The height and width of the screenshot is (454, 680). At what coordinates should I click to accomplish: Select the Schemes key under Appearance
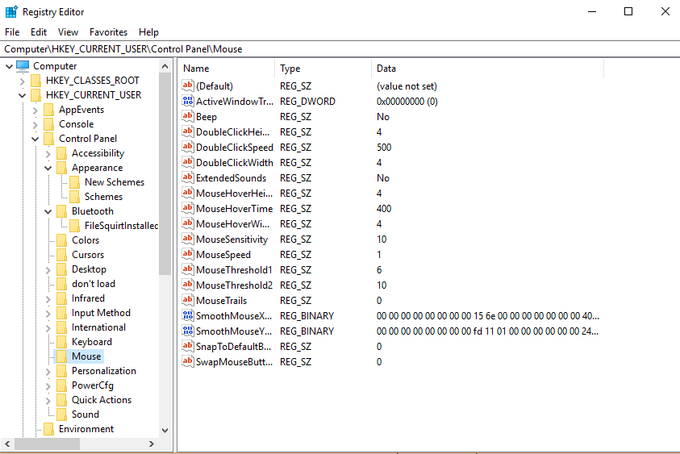103,197
